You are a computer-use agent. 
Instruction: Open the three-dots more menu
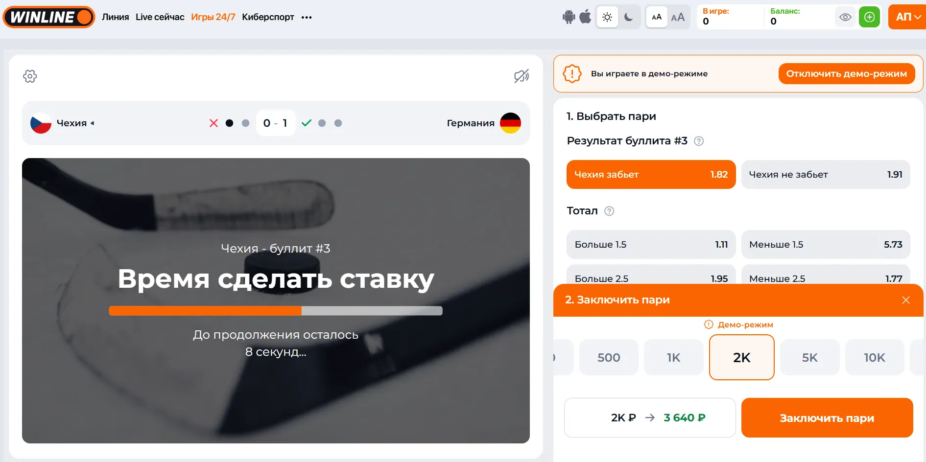[x=307, y=17]
